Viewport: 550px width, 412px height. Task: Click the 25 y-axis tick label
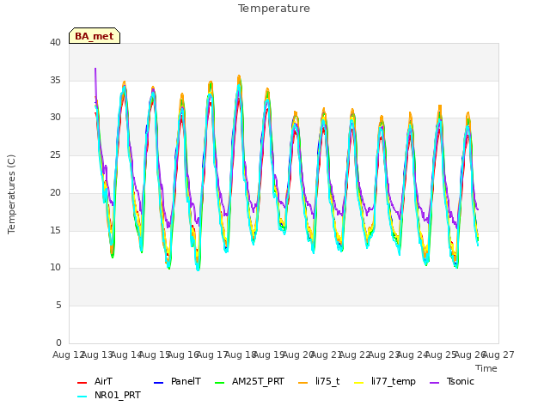click(x=55, y=154)
